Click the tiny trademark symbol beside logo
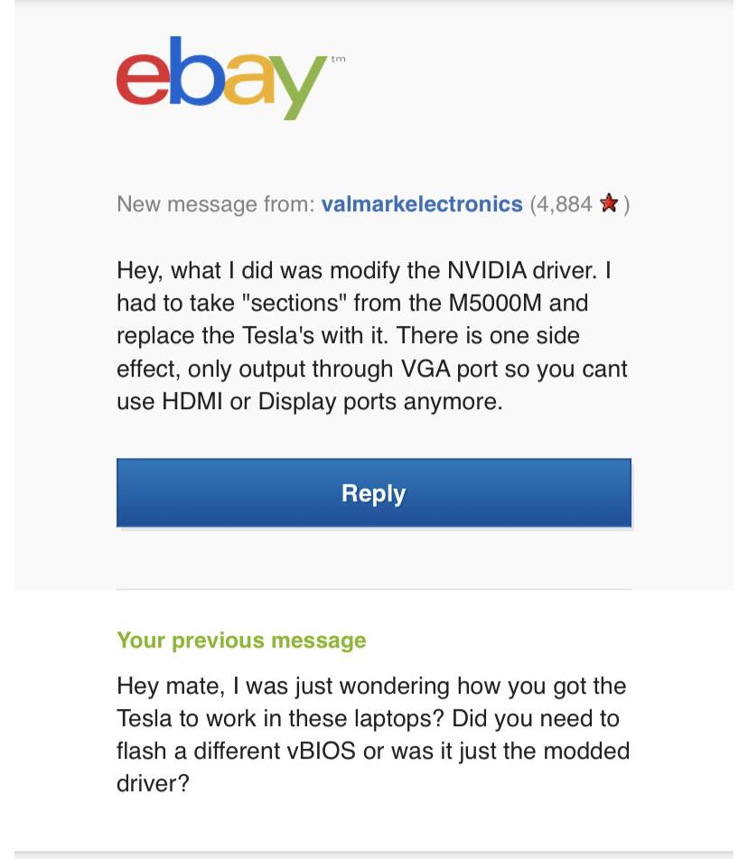The image size is (748, 859). [x=339, y=60]
